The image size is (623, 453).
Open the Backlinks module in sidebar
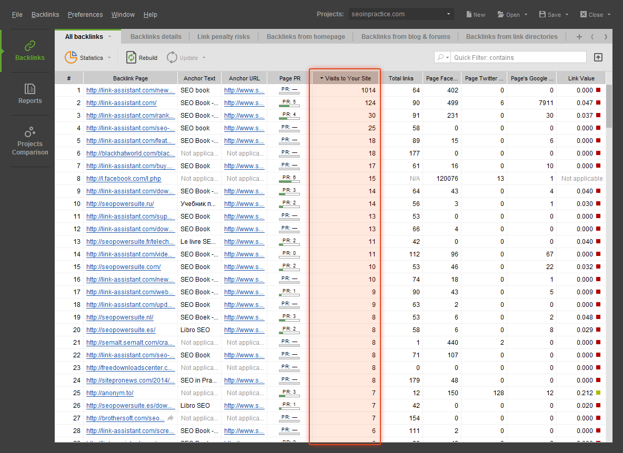click(30, 51)
